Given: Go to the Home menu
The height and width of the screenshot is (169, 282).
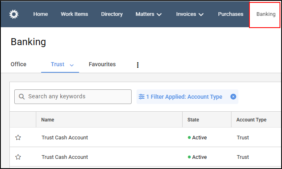Looking at the screenshot, I should point(40,14).
